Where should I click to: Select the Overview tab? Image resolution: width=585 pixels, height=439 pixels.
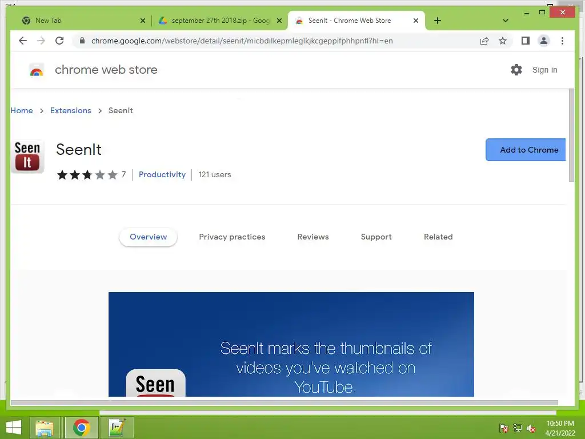click(x=148, y=237)
